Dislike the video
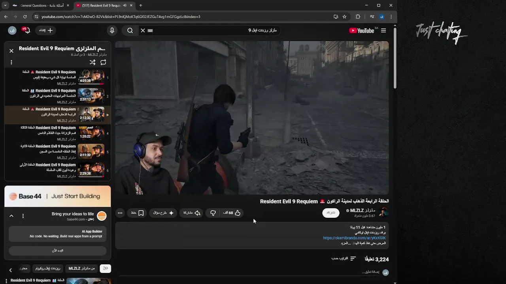Screen dimensions: 506x284 pyautogui.click(x=213, y=213)
